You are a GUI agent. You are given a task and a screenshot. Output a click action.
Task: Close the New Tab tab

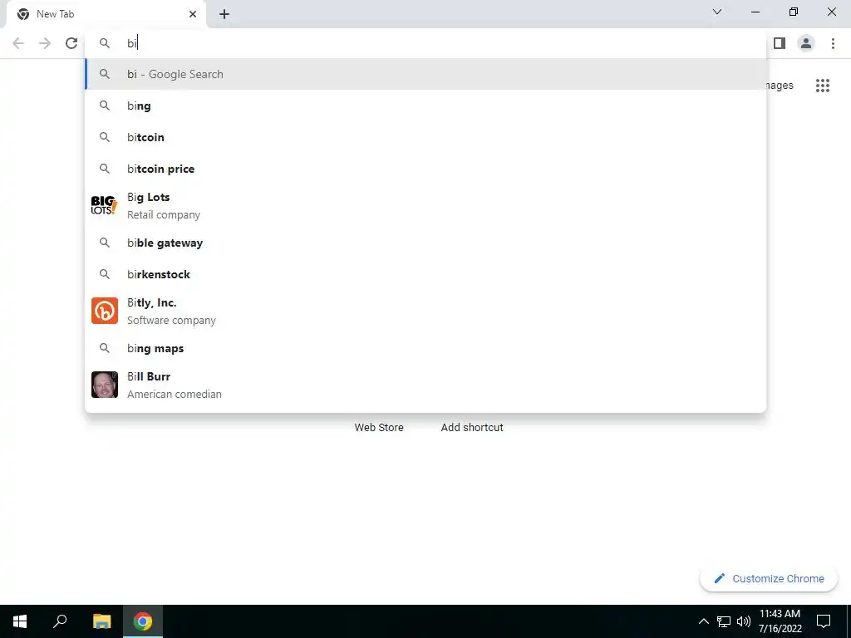point(193,14)
